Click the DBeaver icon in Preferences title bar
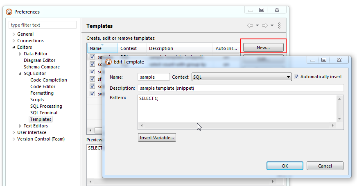This screenshot has height=186, width=357. (x=9, y=12)
